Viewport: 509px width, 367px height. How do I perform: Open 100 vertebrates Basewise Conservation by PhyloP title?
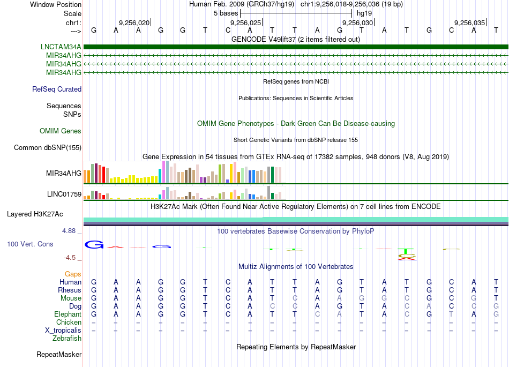[x=296, y=231]
